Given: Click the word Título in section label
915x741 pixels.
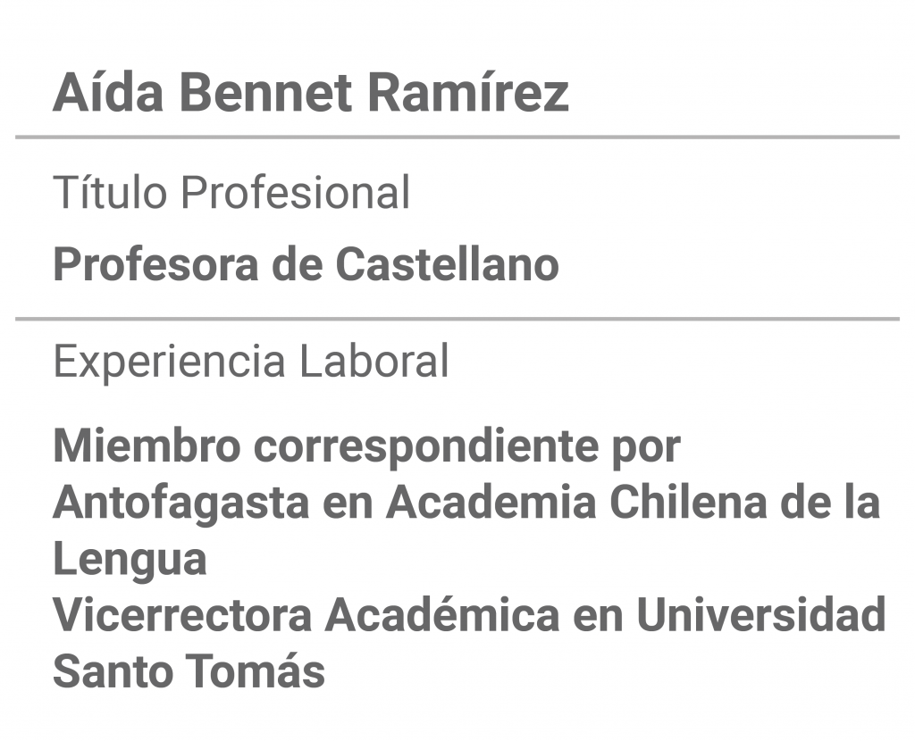Looking at the screenshot, I should pyautogui.click(x=110, y=191).
